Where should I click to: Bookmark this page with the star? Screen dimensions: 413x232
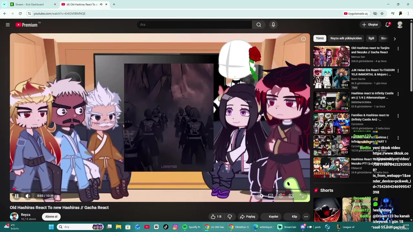pyautogui.click(x=382, y=14)
